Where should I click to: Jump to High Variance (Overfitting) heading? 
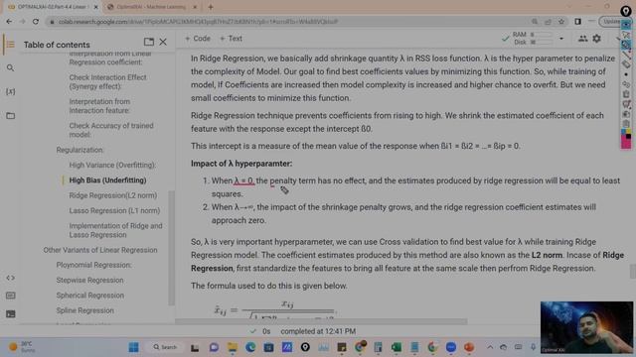[112, 166]
